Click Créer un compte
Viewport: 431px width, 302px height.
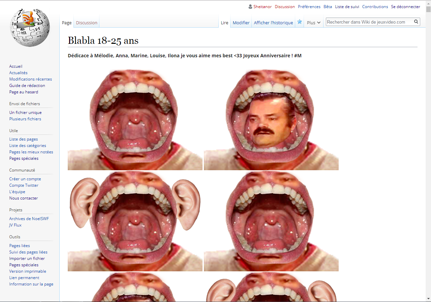click(25, 179)
